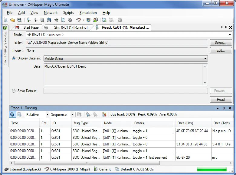The height and width of the screenshot is (175, 236).
Task: Click the blue window toolbar icon
Action: click(49, 20)
